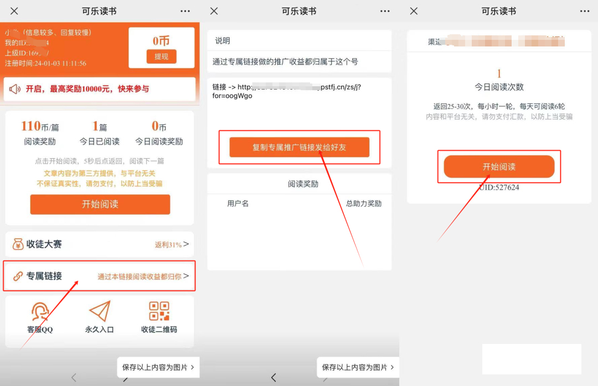Click the 收徒大赛 money bag icon

click(18, 244)
